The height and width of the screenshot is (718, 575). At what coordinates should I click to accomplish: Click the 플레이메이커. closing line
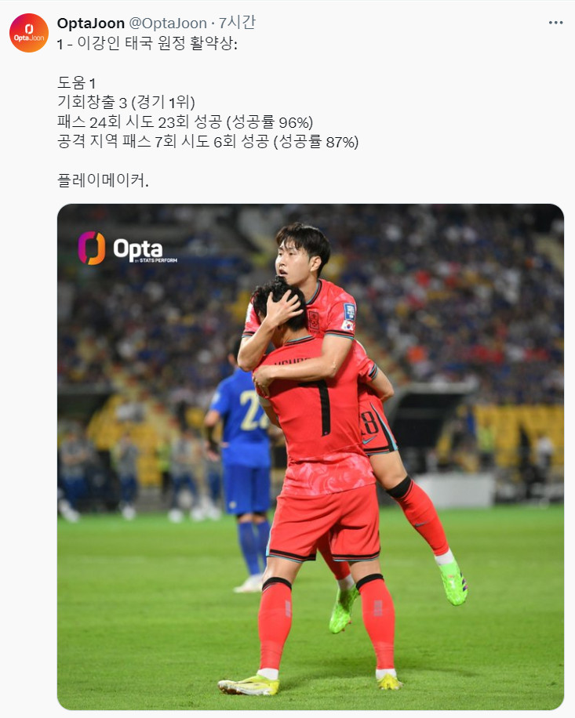[x=103, y=180]
